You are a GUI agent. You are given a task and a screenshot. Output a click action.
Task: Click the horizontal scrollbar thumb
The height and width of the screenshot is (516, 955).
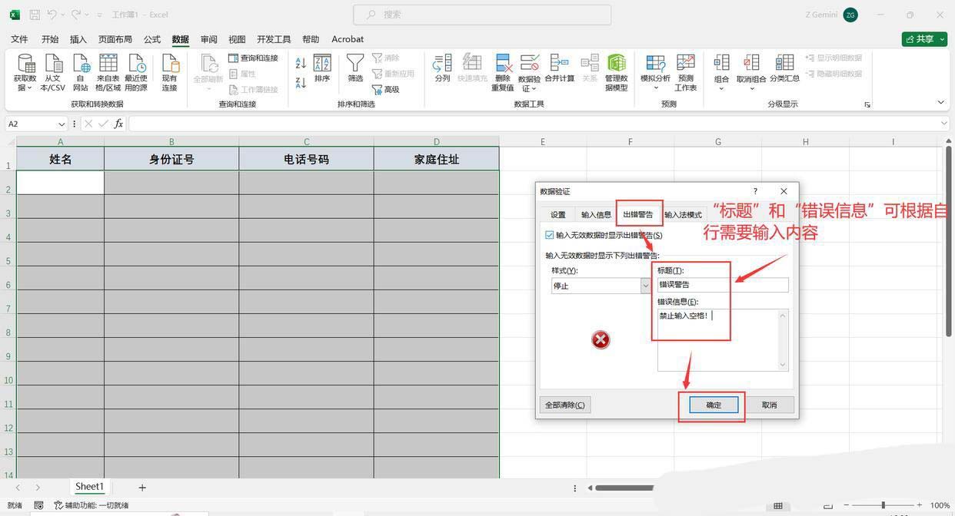click(624, 488)
